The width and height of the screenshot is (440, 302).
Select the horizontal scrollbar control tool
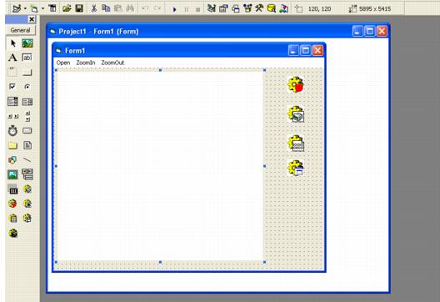[x=12, y=116]
